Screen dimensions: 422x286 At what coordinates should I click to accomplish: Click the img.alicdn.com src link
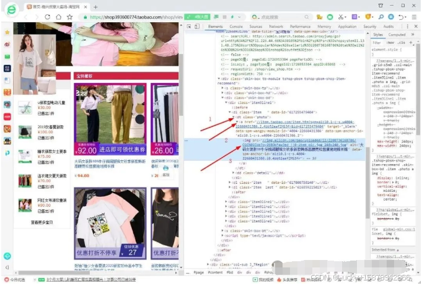(x=299, y=143)
